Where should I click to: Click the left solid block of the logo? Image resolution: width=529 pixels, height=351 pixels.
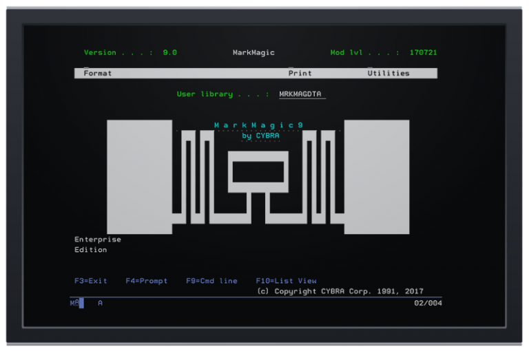point(139,177)
